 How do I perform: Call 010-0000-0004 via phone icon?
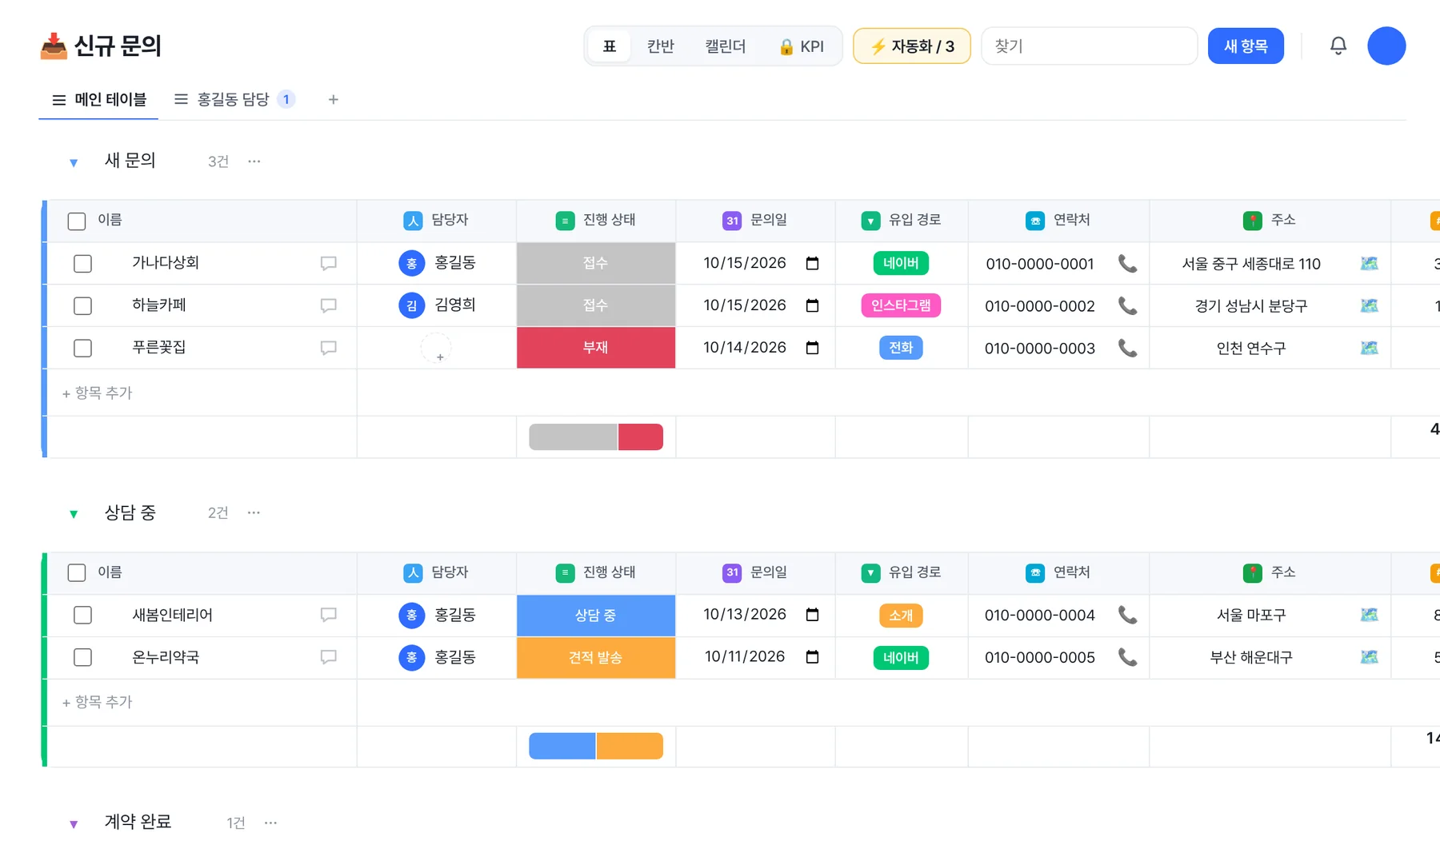[1127, 615]
